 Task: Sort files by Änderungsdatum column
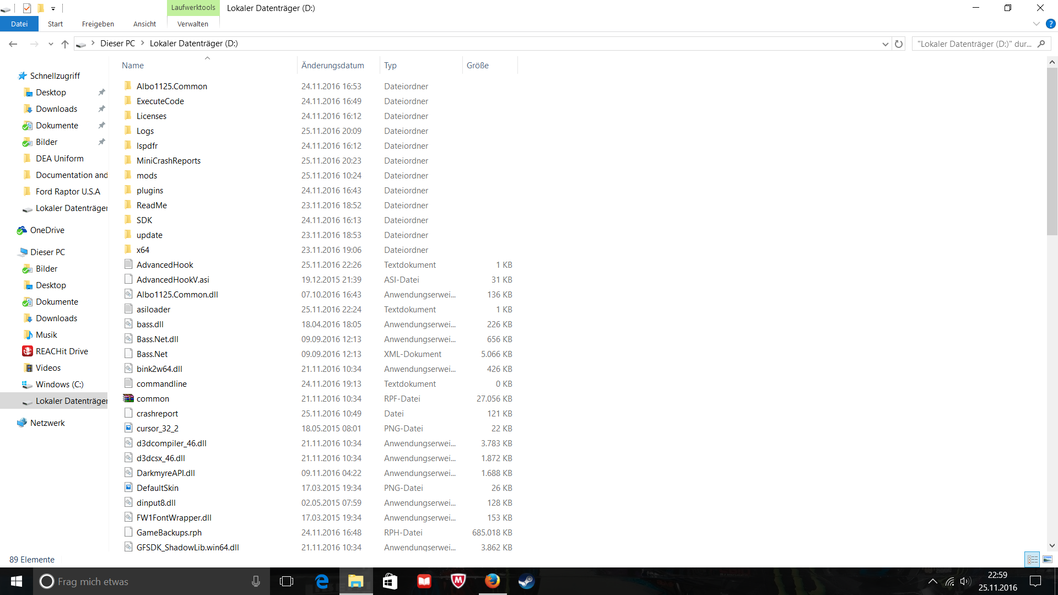click(333, 66)
